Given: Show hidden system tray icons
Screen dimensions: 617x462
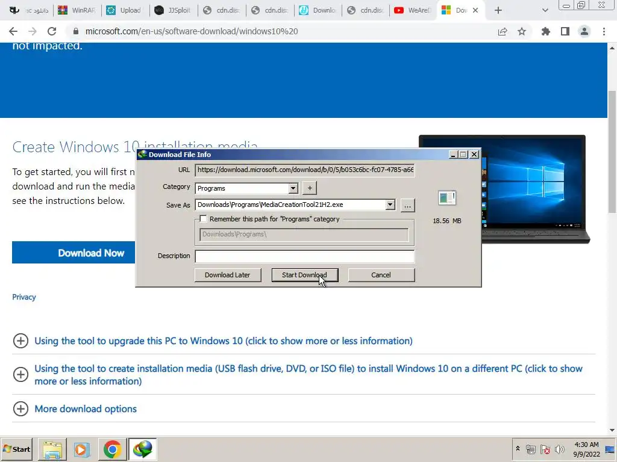Looking at the screenshot, I should [x=518, y=449].
